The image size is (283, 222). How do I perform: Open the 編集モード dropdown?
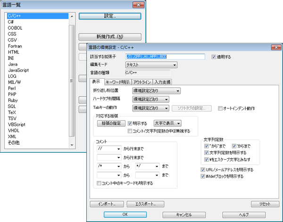tap(151, 65)
